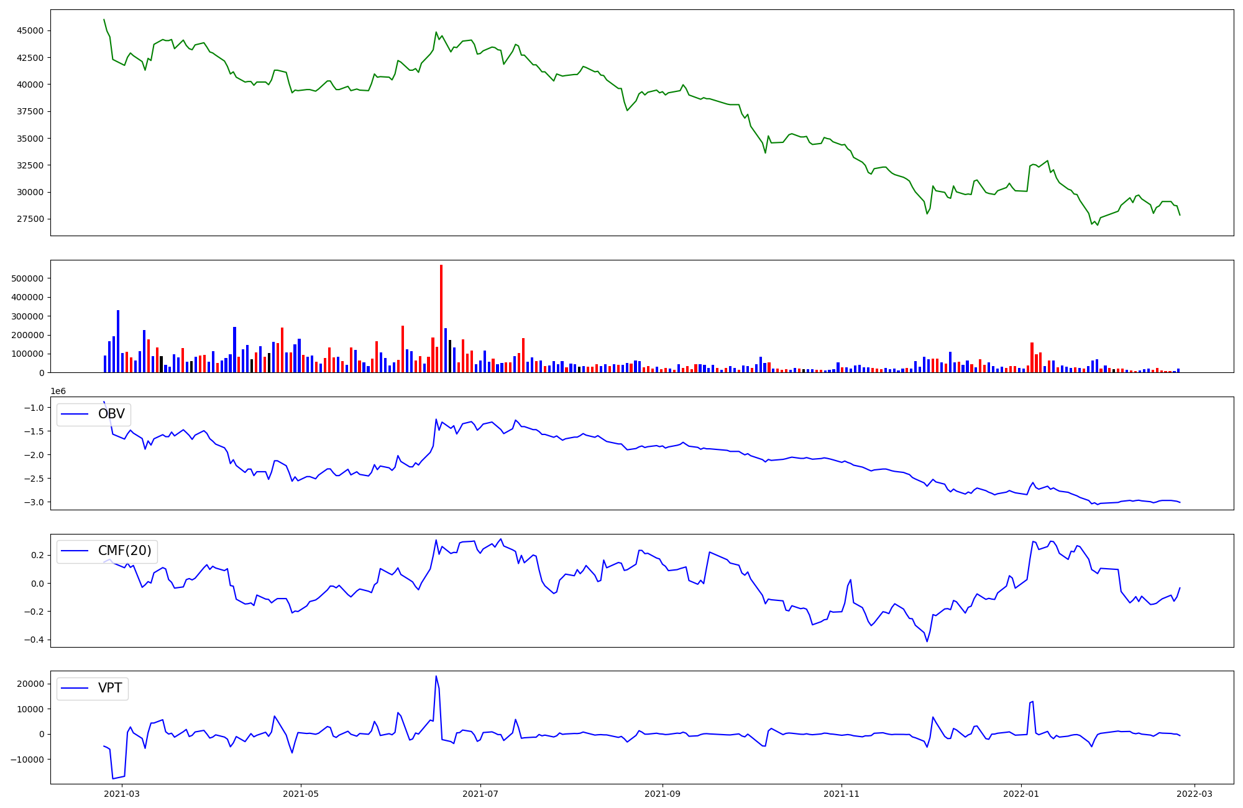Click the lowest CMF trough point
This screenshot has height=808, width=1243.
coord(927,641)
